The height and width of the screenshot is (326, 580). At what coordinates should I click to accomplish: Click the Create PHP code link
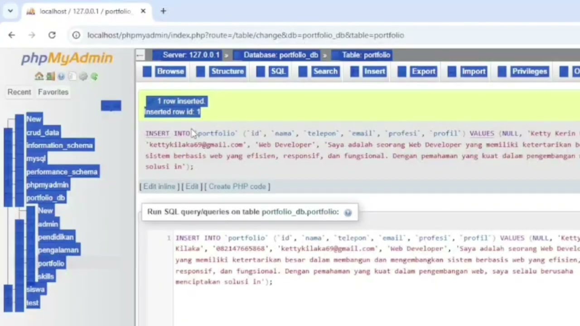pos(237,187)
